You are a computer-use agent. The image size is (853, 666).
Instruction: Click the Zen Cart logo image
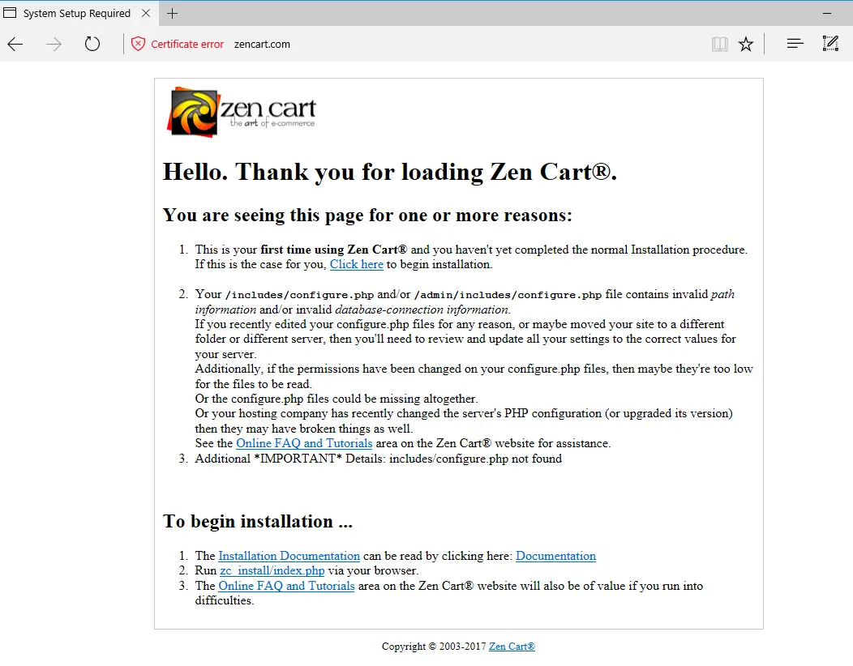tap(242, 112)
